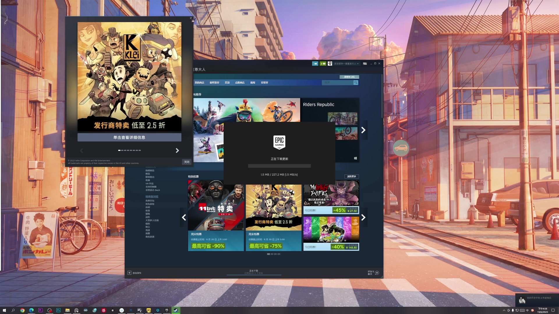
Task: Open the VR 作品 sidebar link
Action: pos(149,184)
